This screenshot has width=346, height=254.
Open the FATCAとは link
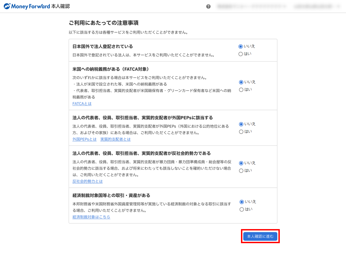point(82,104)
